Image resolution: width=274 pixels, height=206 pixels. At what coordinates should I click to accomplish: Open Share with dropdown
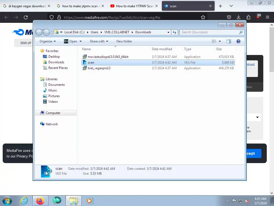99,41
